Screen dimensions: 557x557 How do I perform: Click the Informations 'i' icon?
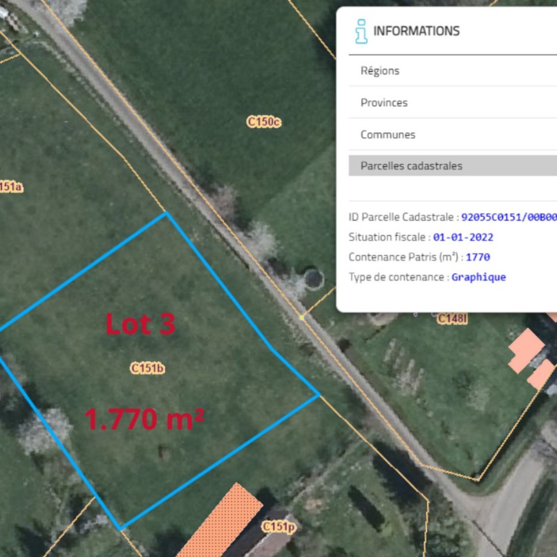click(x=361, y=32)
